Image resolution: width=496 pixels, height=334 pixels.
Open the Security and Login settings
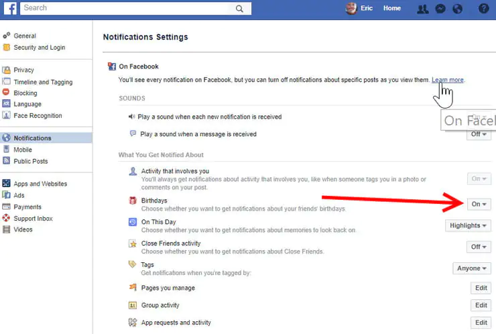click(x=38, y=48)
